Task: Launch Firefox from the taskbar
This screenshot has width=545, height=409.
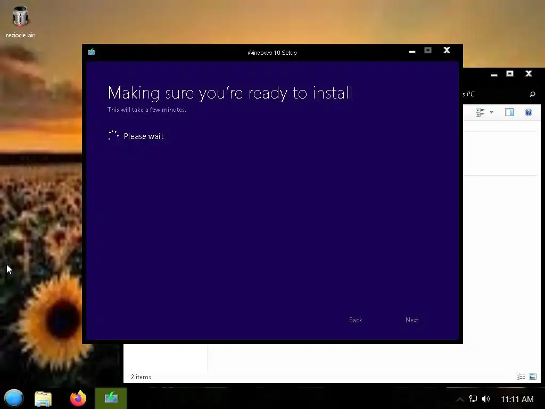Action: coord(78,398)
